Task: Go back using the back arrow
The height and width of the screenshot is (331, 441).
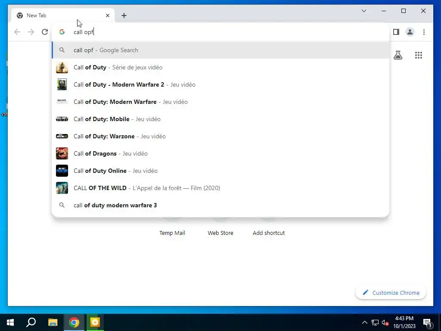Action: pos(17,32)
